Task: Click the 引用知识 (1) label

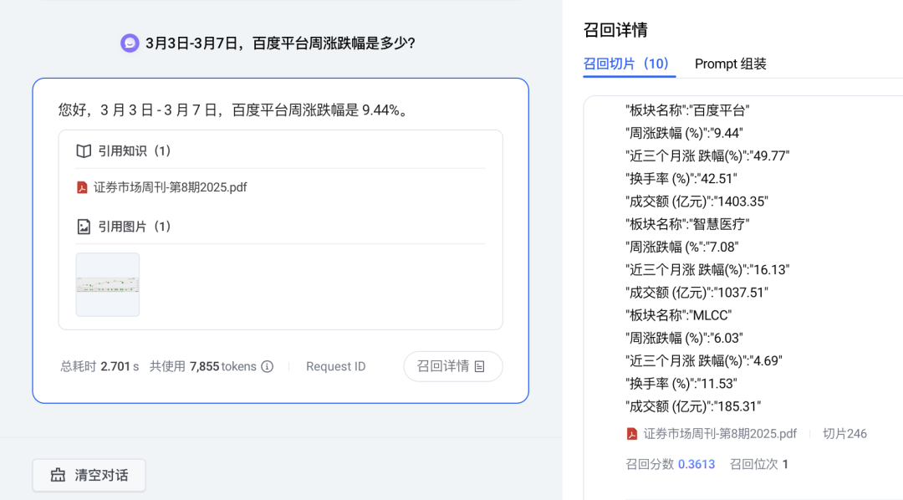Action: 134,151
